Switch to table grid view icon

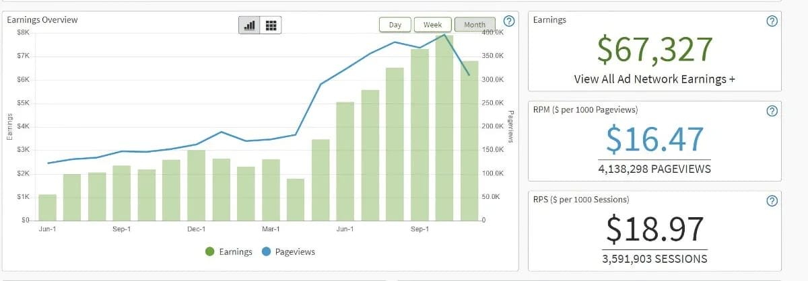tap(271, 25)
